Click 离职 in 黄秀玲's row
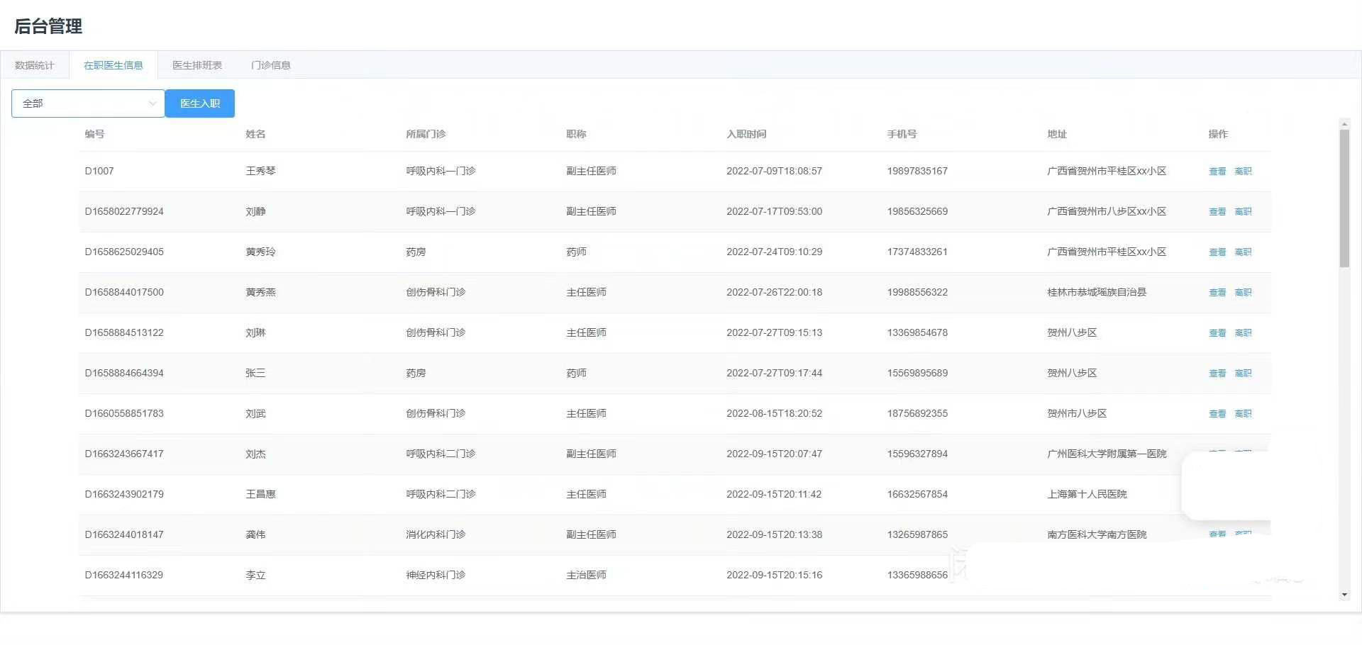This screenshot has height=645, width=1362. 1243,252
